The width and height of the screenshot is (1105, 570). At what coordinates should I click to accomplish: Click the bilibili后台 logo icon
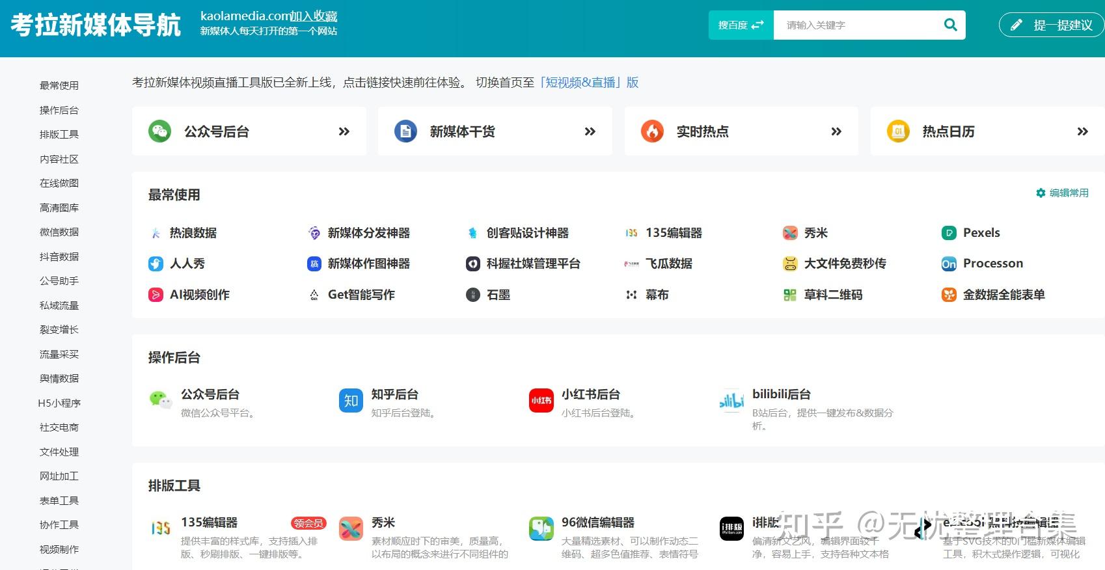732,401
